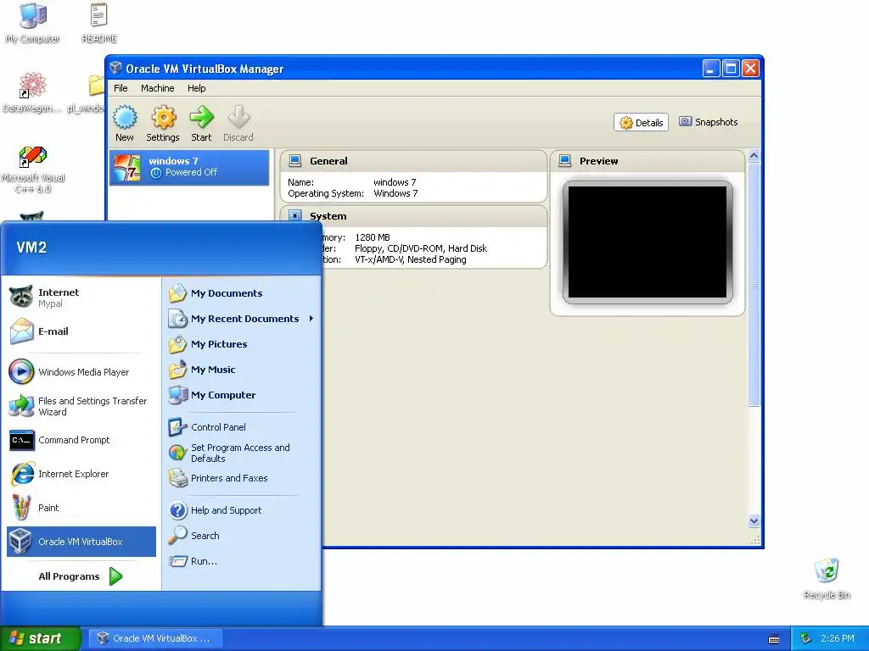Viewport: 869px width, 651px height.
Task: Select the windows 7 virtual machine entry
Action: [189, 167]
